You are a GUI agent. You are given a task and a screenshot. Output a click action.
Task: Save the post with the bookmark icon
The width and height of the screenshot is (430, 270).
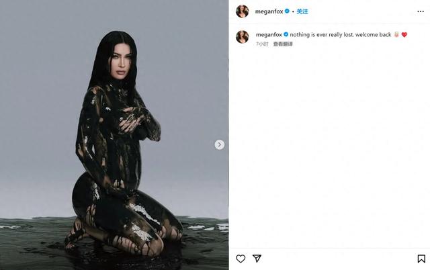pos(421,259)
